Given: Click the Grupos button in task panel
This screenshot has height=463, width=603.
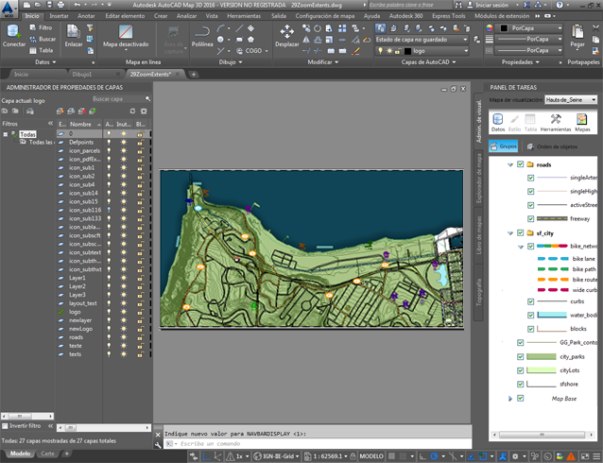Looking at the screenshot, I should point(504,146).
